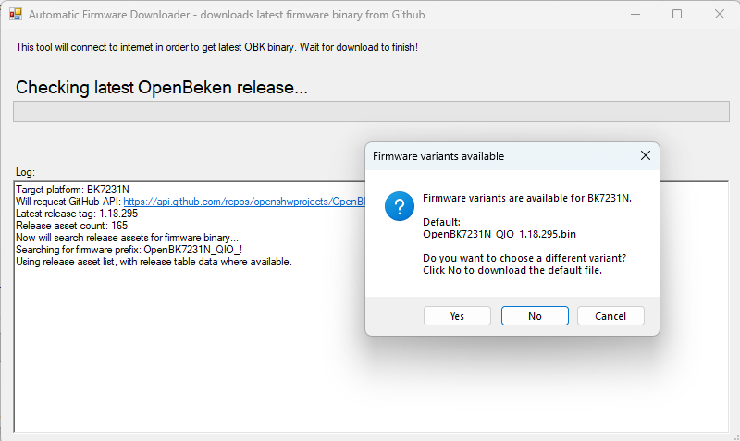Image resolution: width=740 pixels, height=441 pixels.
Task: Minimize the Automatic Firmware Downloader window
Action: [x=635, y=14]
